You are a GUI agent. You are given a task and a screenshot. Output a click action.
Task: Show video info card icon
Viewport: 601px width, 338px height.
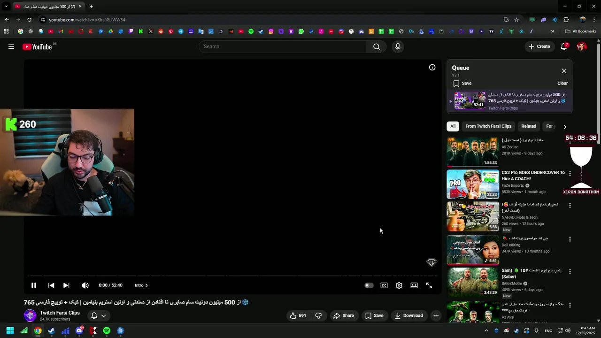[432, 67]
